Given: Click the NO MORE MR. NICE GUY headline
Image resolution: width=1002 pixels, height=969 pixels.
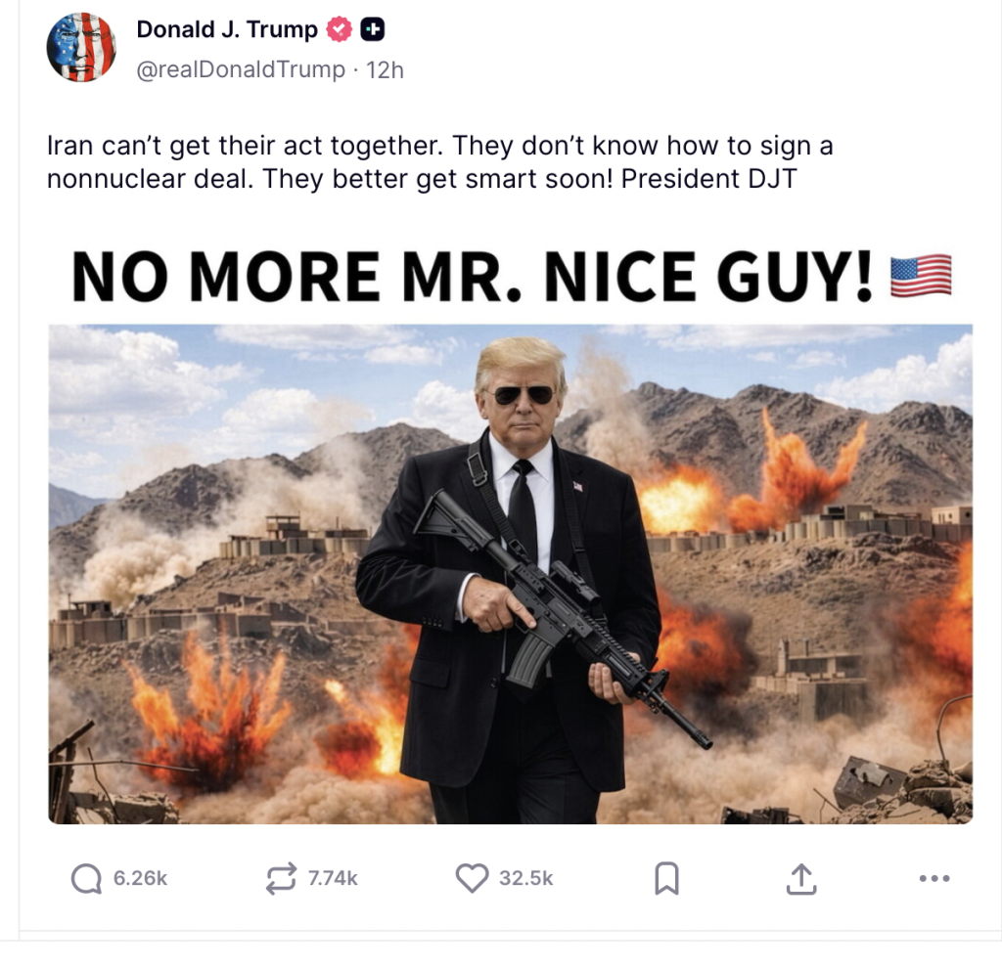Looking at the screenshot, I should [x=472, y=276].
